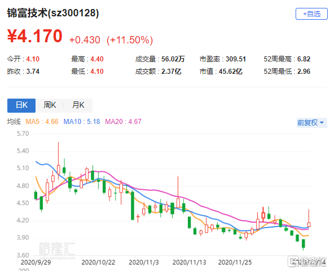The height and width of the screenshot is (271, 330).
Task: Click the 成交额 value 2.37亿
Action: click(171, 72)
